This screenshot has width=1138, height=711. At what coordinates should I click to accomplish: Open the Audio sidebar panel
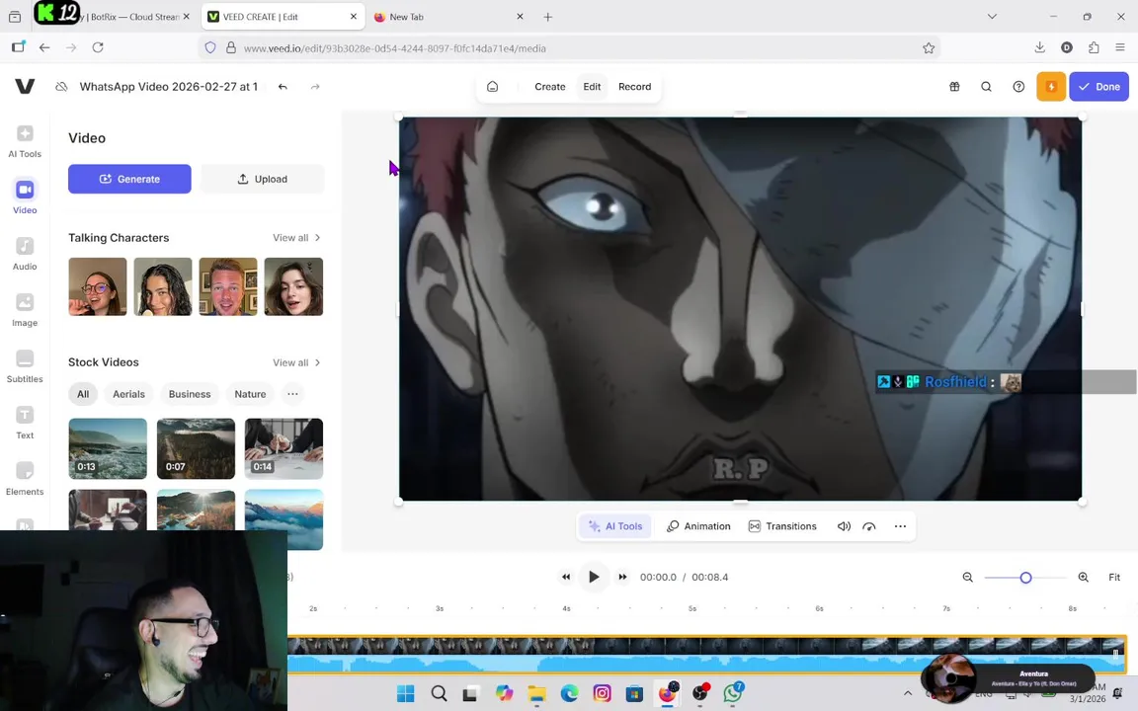[25, 254]
